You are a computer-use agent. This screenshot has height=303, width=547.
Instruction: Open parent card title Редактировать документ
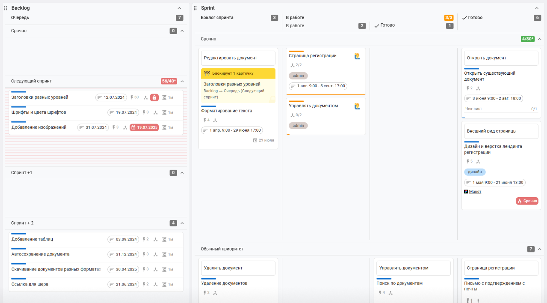[230, 58]
